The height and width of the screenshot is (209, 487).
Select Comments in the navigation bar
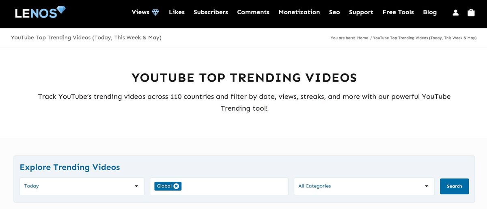(253, 12)
